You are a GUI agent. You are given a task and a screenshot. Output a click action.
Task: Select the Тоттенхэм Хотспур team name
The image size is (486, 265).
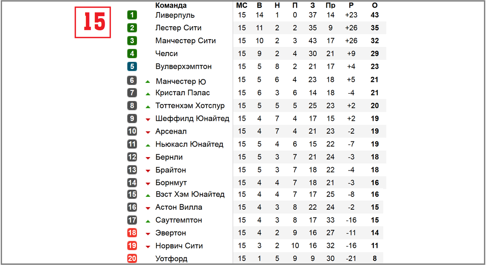(x=190, y=106)
